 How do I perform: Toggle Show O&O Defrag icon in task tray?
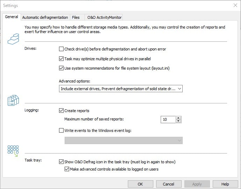coord(61,162)
